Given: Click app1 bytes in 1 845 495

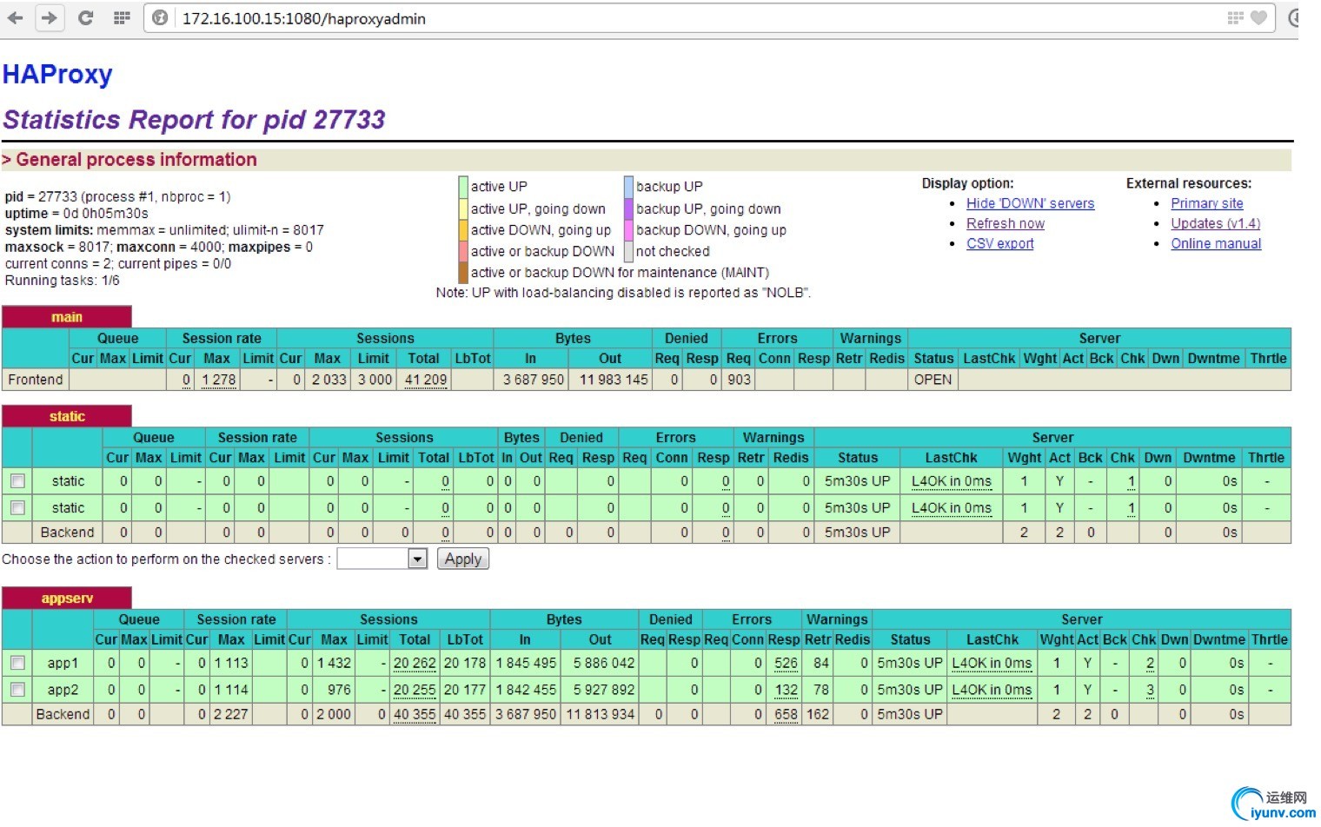Looking at the screenshot, I should pos(526,663).
